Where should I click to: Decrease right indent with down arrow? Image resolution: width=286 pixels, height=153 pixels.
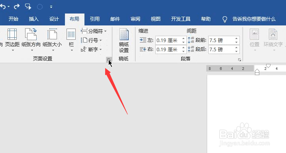tap(183, 52)
